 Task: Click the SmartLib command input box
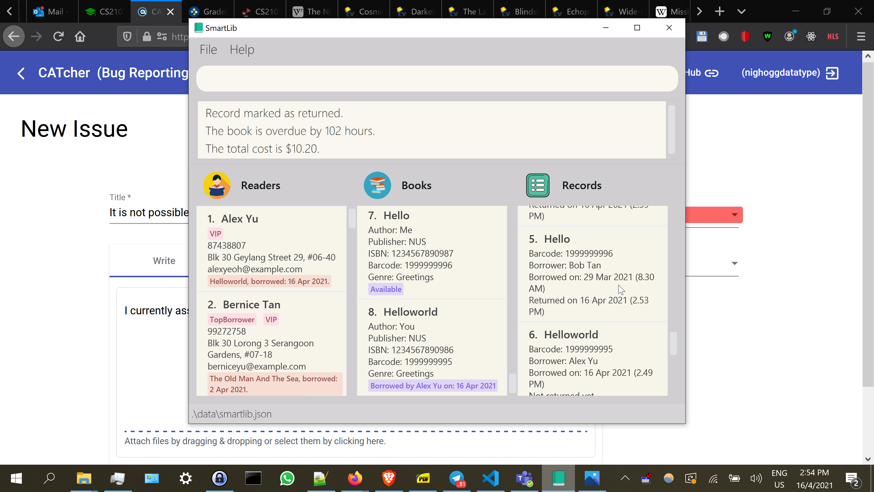(x=437, y=78)
